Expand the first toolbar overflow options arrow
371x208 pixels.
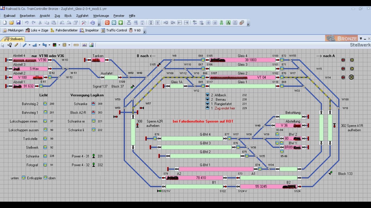[x=99, y=24]
